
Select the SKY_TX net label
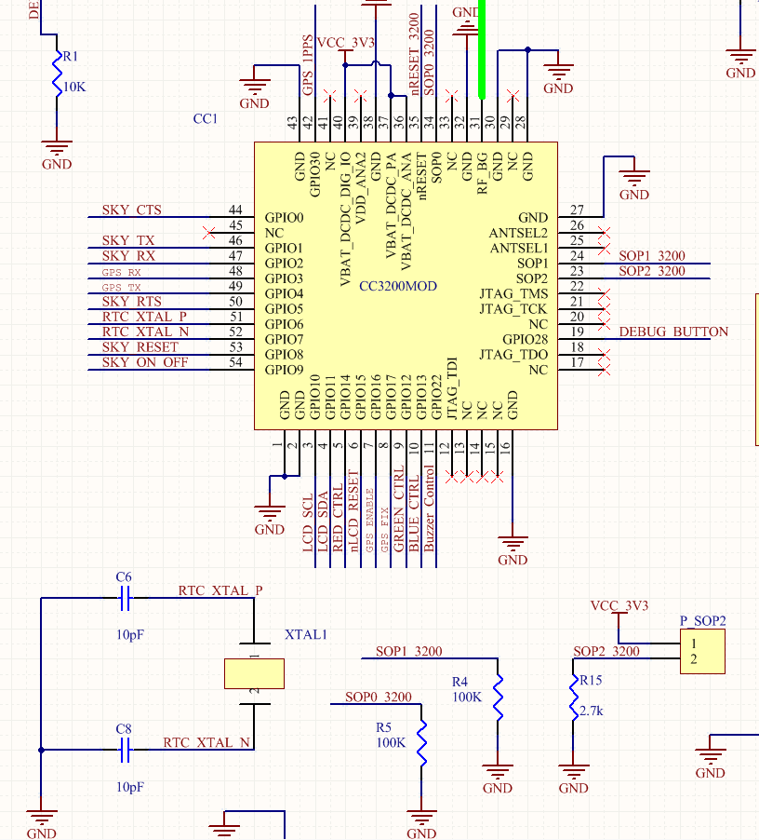(128, 240)
